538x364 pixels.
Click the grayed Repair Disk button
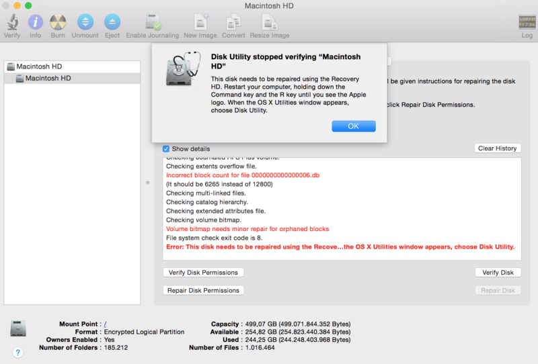(x=498, y=290)
